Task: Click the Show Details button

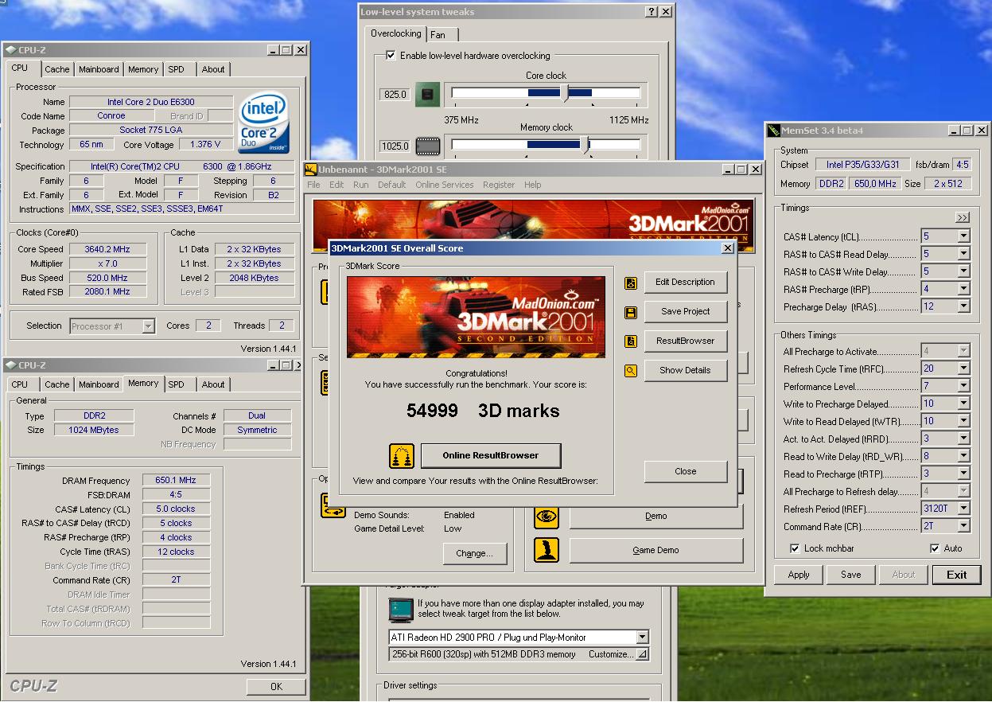Action: (x=685, y=370)
